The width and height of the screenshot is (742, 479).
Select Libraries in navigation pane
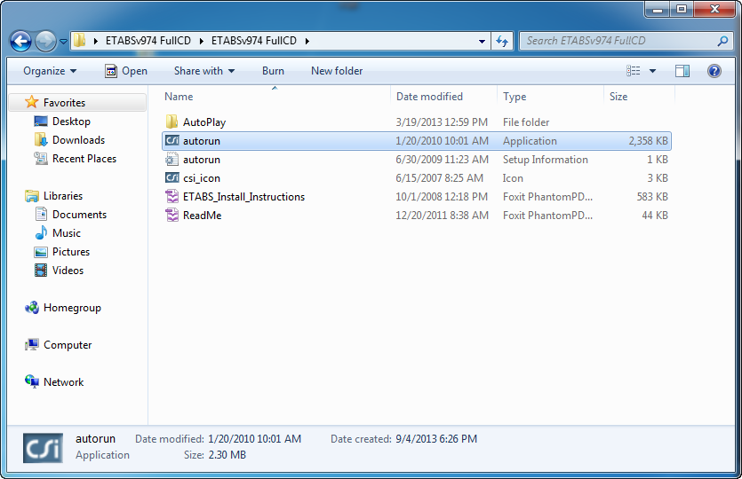pyautogui.click(x=63, y=195)
